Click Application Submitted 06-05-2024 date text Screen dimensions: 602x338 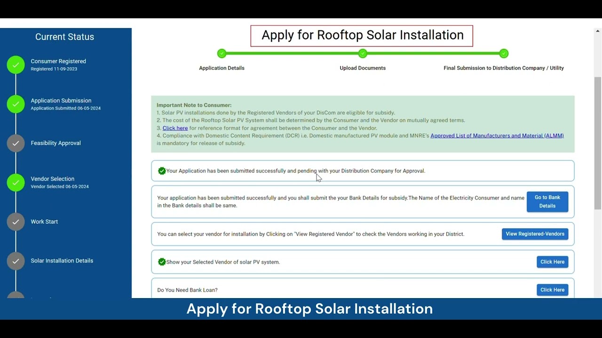click(x=65, y=108)
